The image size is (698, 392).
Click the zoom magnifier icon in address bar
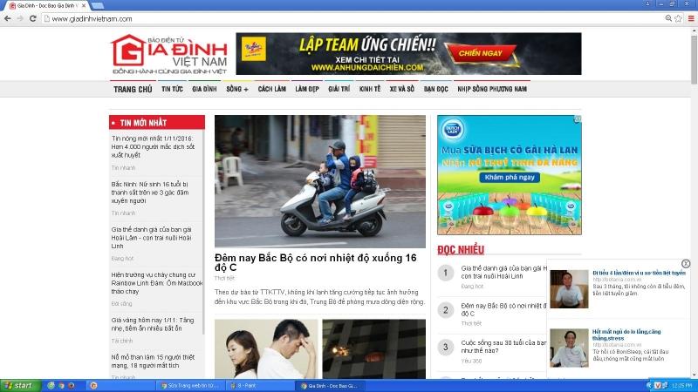[667, 18]
